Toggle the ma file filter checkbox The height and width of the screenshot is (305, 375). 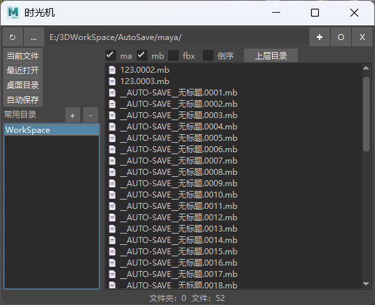pyautogui.click(x=111, y=55)
